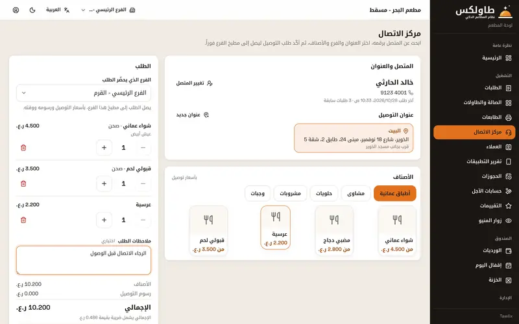Click the ملاحظات الطلب notes field
This screenshot has width=519, height=324.
[84, 260]
